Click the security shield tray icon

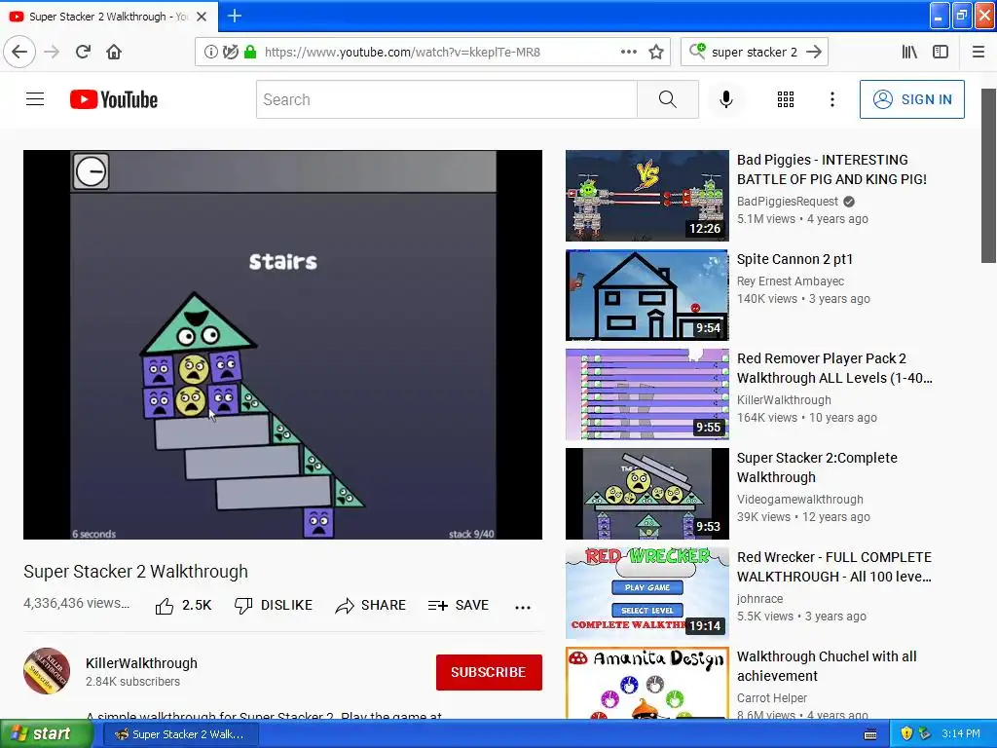906,734
